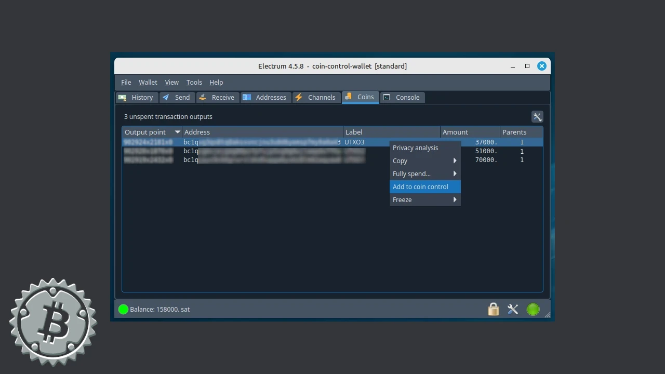Image resolution: width=665 pixels, height=374 pixels.
Task: Sort by Address column header
Action: point(262,132)
